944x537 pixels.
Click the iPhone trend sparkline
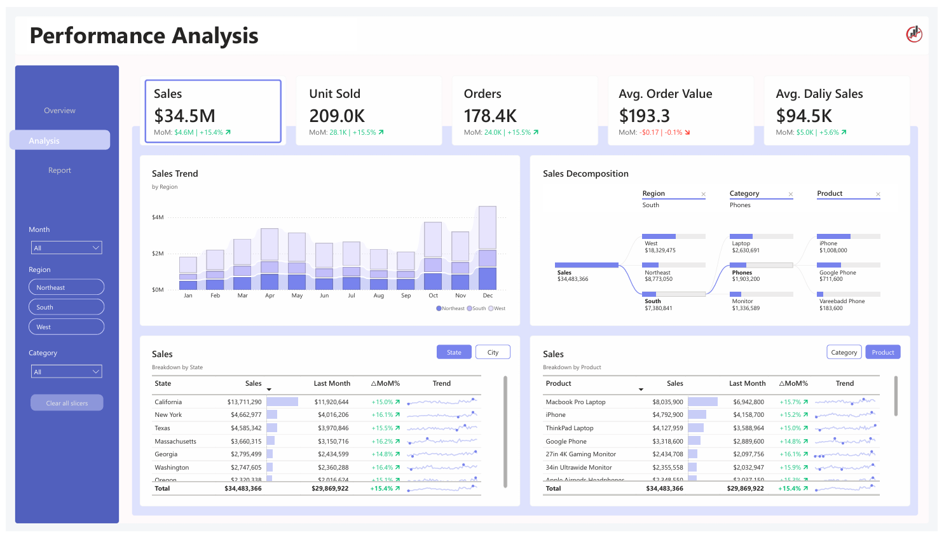pos(845,414)
